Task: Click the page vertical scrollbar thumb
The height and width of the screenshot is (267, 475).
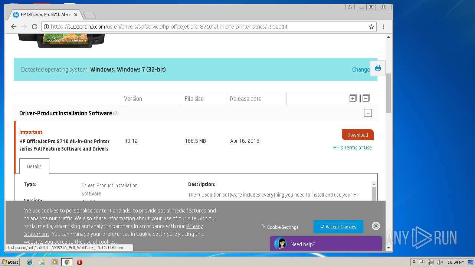Action: (389, 93)
